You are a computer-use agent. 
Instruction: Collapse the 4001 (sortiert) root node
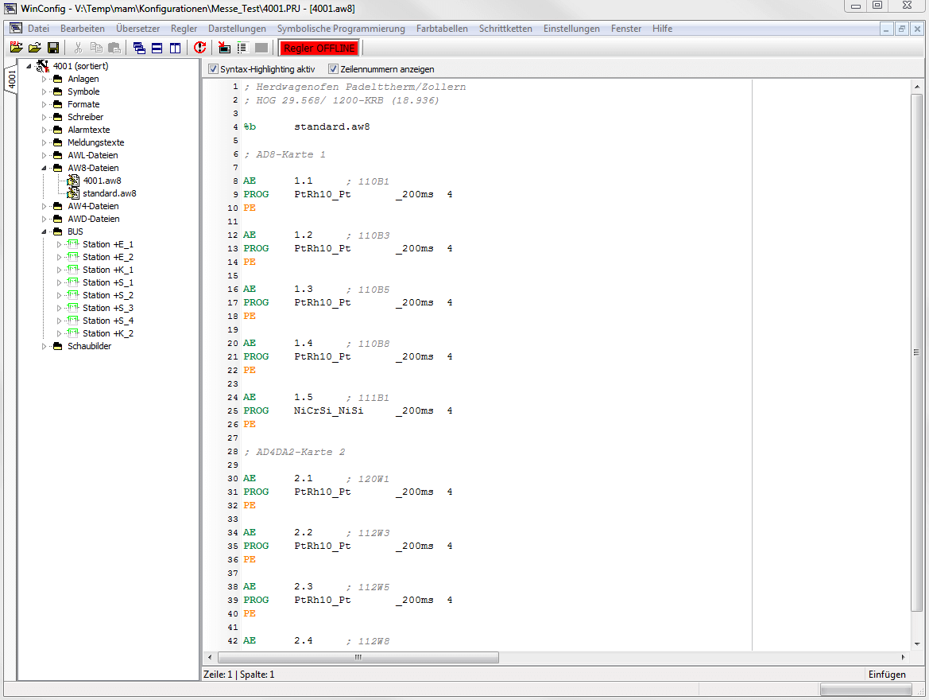29,66
